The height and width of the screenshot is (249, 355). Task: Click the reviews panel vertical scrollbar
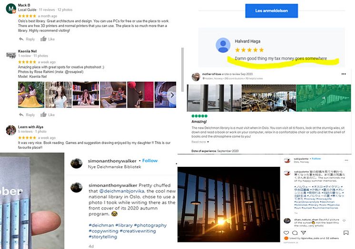point(182,69)
